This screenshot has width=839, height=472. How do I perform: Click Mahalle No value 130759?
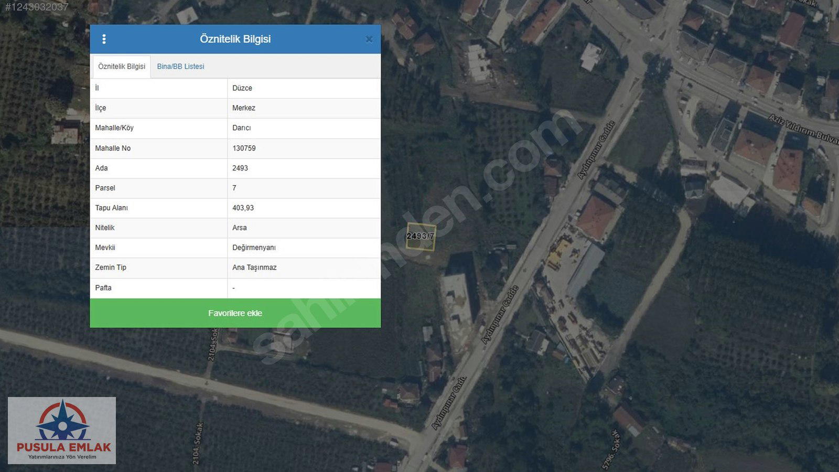coord(244,148)
